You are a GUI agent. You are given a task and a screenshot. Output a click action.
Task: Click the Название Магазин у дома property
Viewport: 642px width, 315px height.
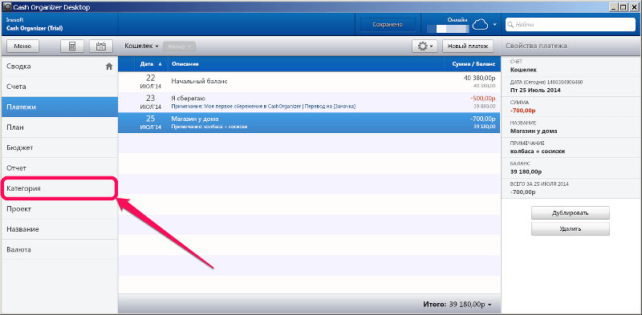pyautogui.click(x=571, y=127)
